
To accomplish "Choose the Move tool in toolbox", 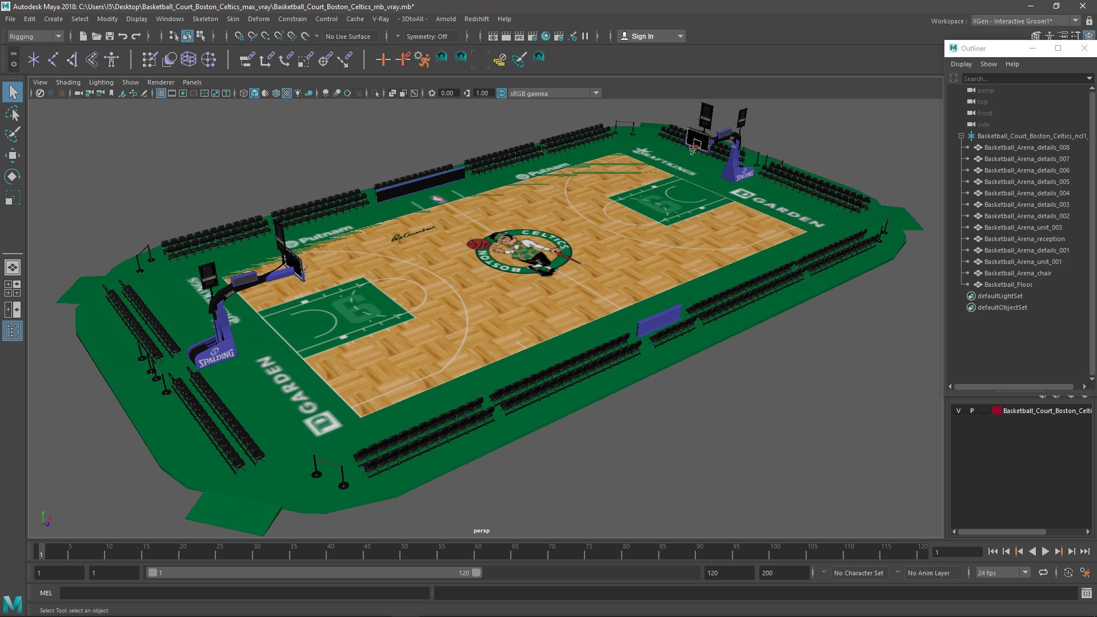I will [x=13, y=155].
